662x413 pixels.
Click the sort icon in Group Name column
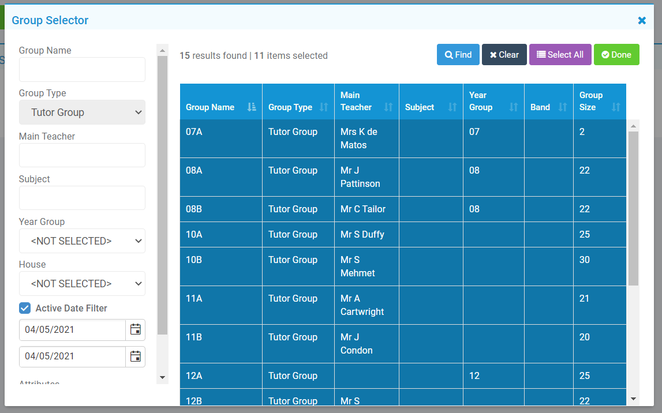tap(252, 107)
